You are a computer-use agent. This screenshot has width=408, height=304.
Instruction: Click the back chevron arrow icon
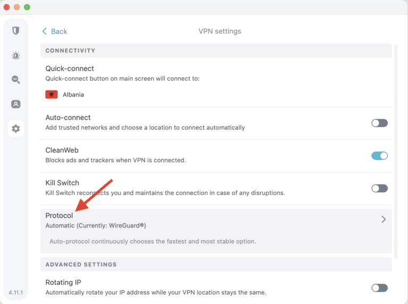(x=45, y=31)
